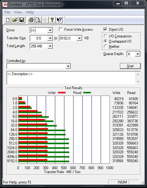The image size is (147, 188).
Task: Close the ATTO Disk Benchmark window
Action: pos(138,3)
